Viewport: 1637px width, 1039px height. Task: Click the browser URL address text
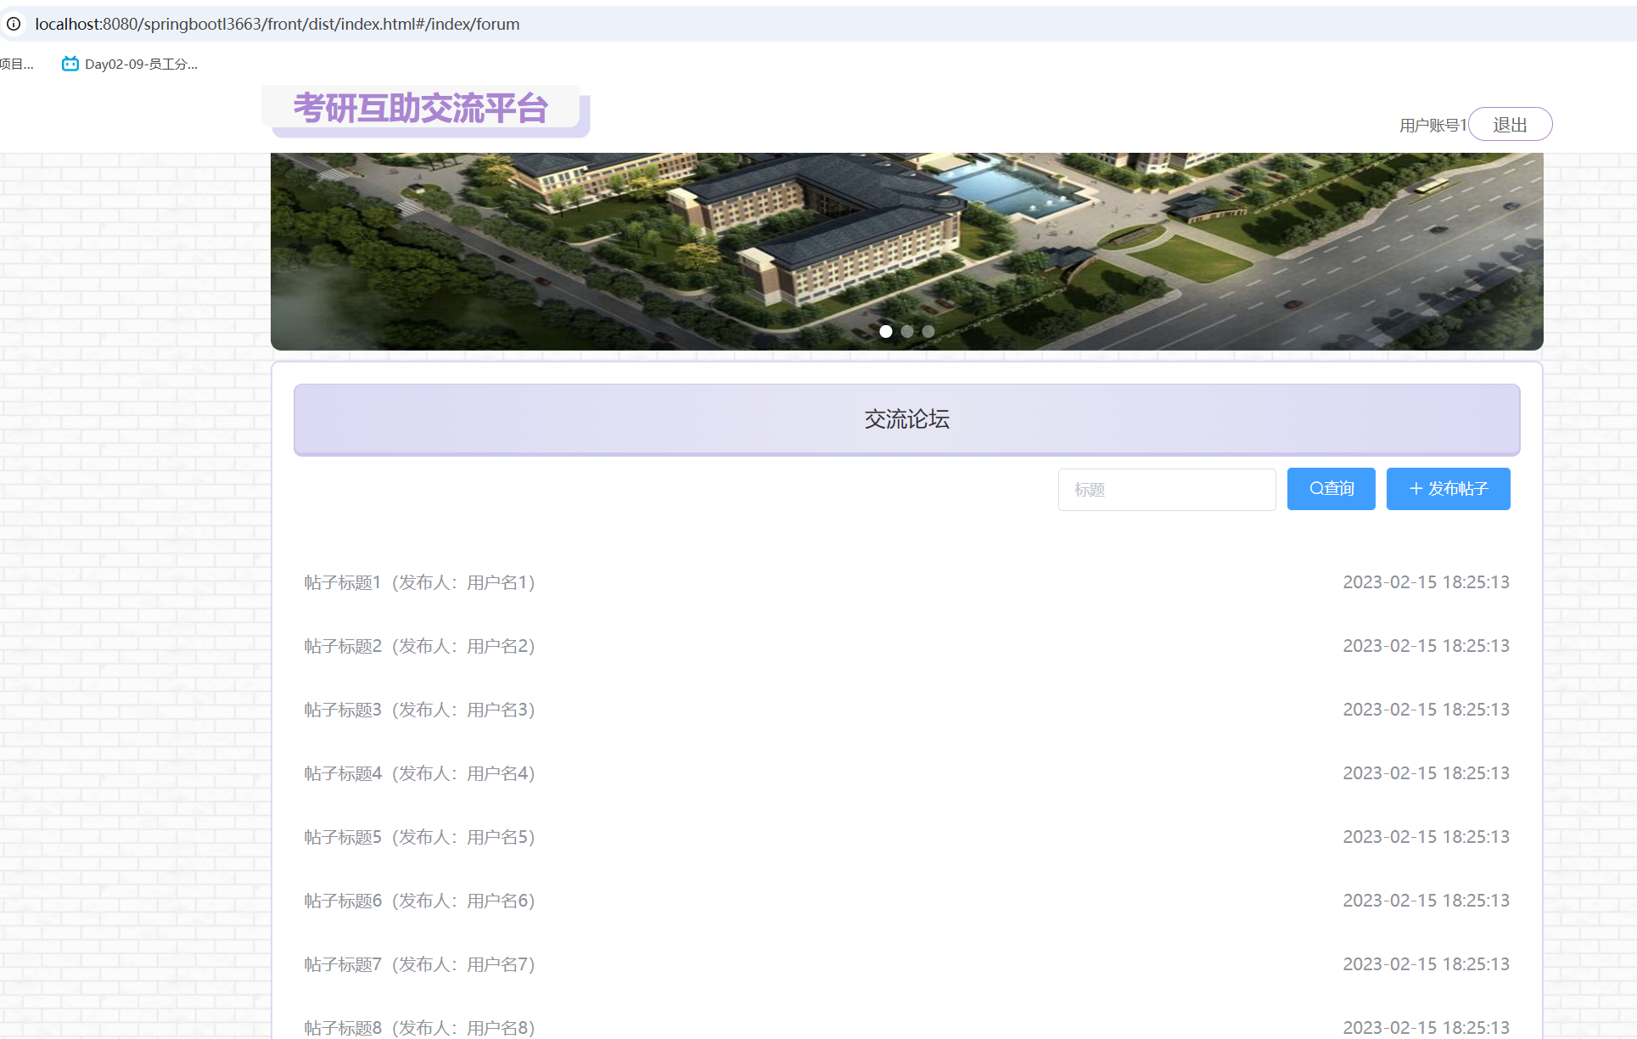[x=277, y=24]
